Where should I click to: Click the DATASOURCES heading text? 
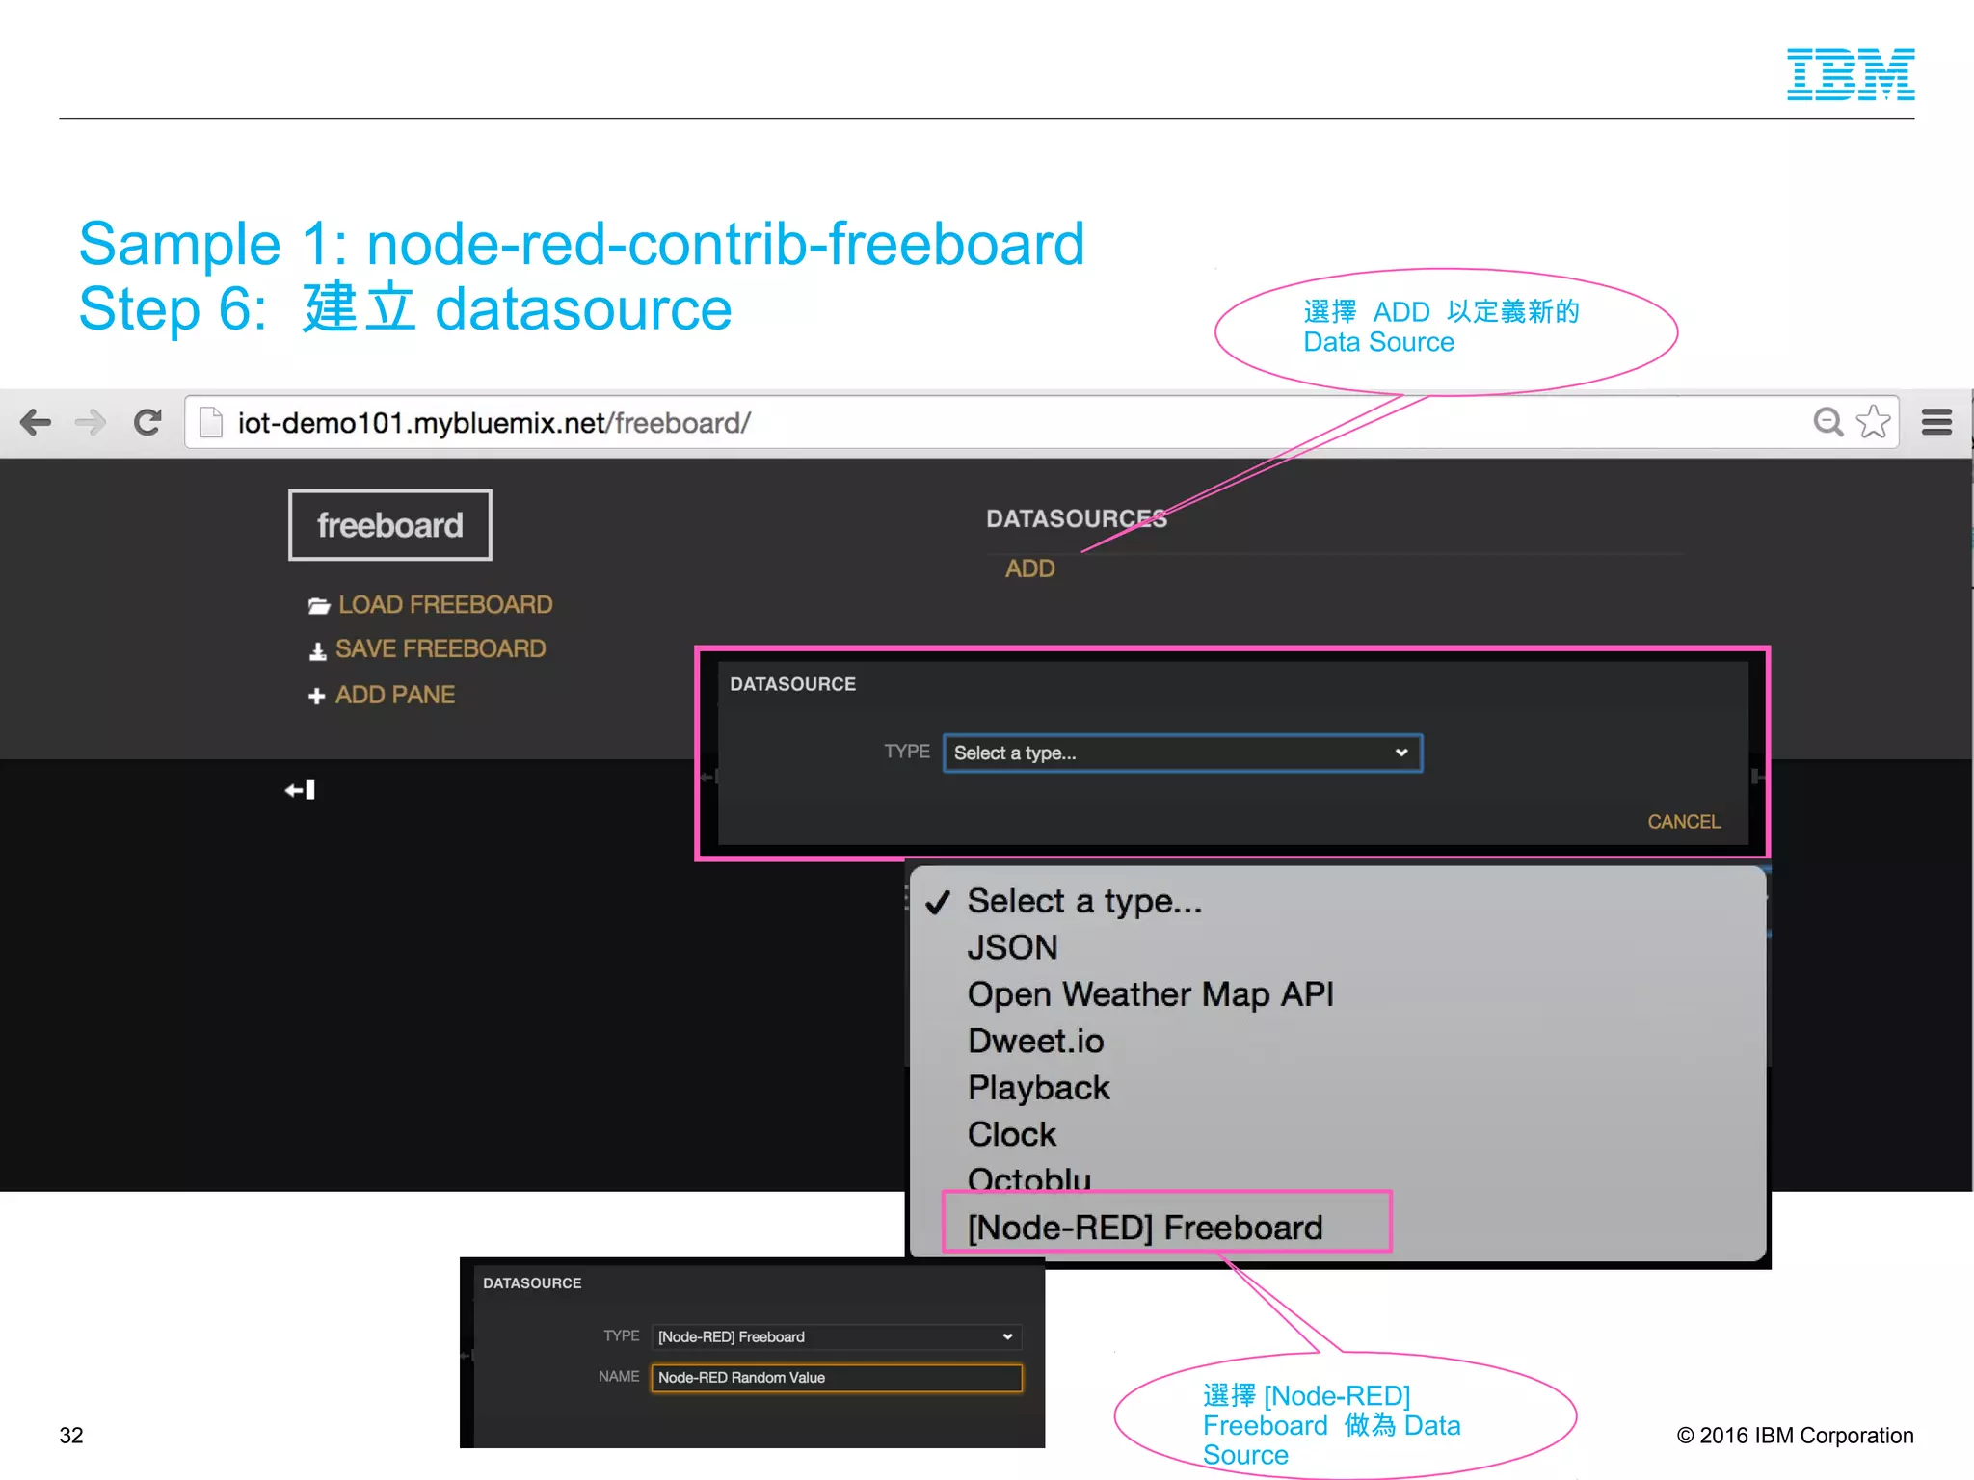1076,519
